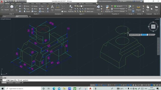This screenshot has height=90, width=161.
Task: Activate the Array tool
Action: (x=42, y=11)
